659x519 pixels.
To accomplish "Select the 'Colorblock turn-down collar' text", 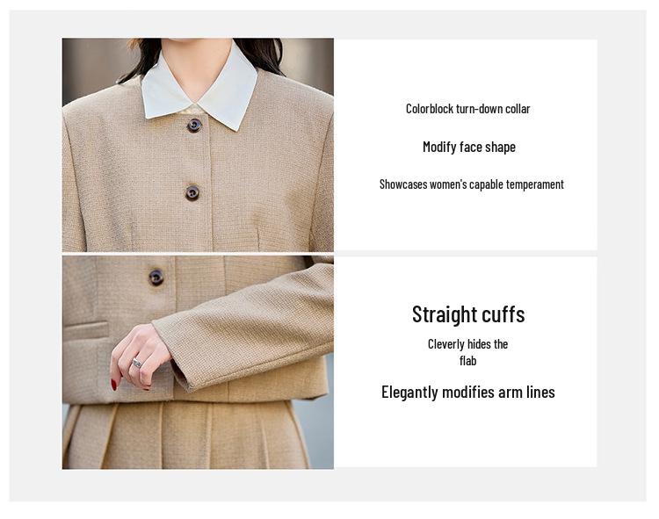I will tap(467, 109).
